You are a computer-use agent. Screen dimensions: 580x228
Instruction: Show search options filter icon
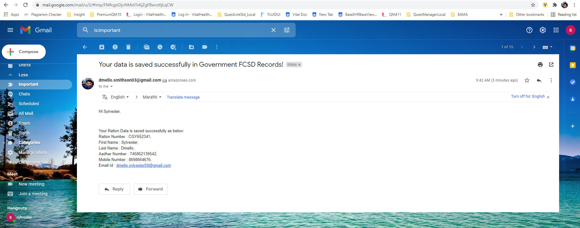(287, 30)
